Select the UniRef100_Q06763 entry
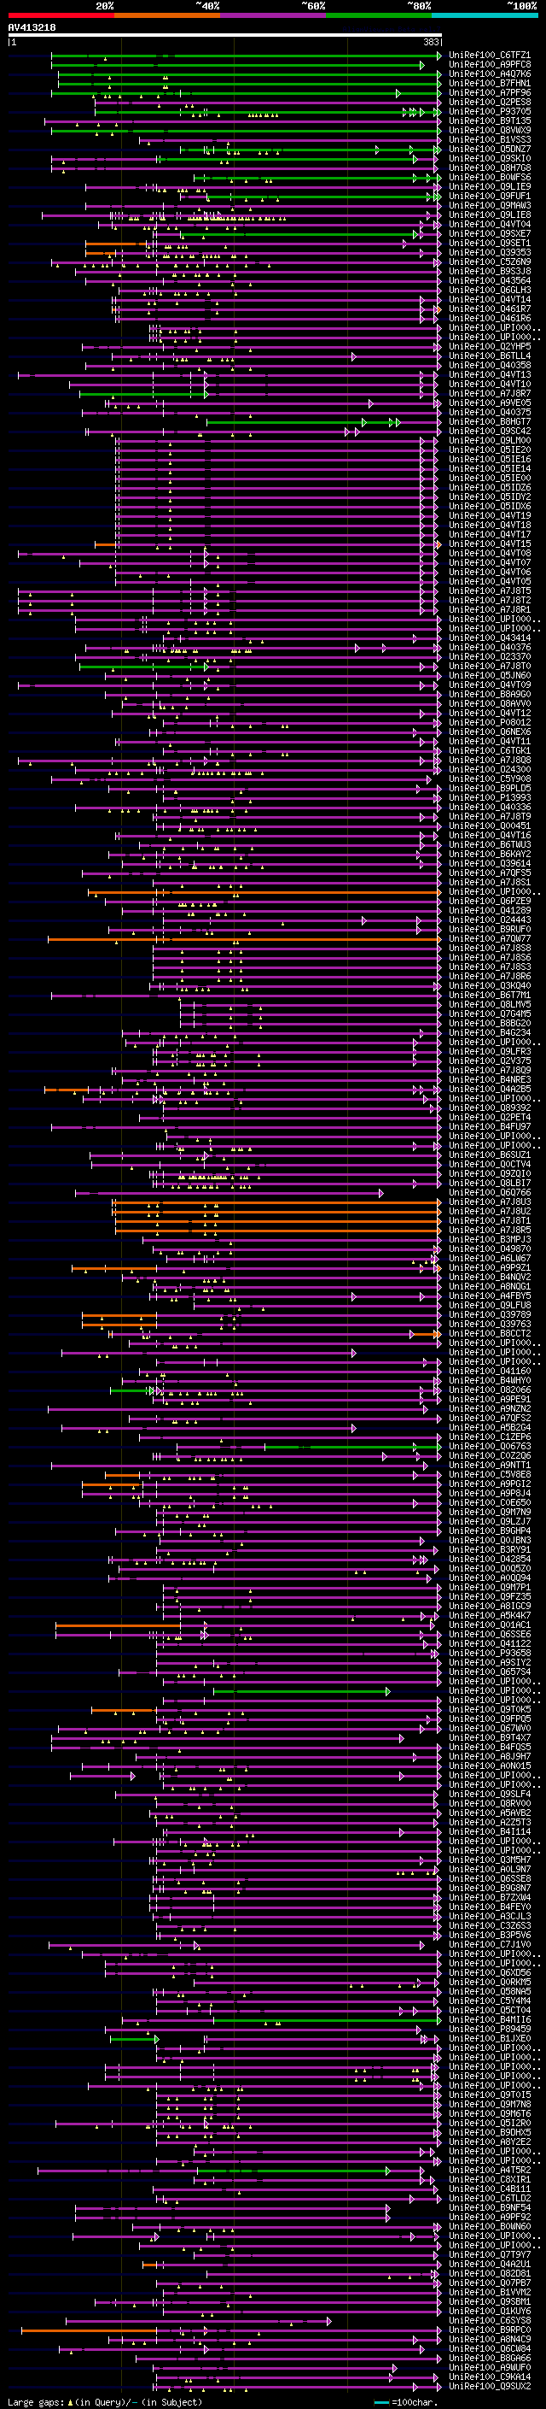Viewport: 546px width, 2409px height. click(x=490, y=1446)
